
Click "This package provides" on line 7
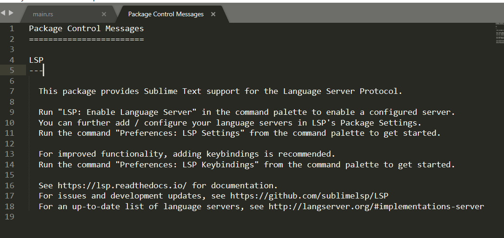click(89, 91)
